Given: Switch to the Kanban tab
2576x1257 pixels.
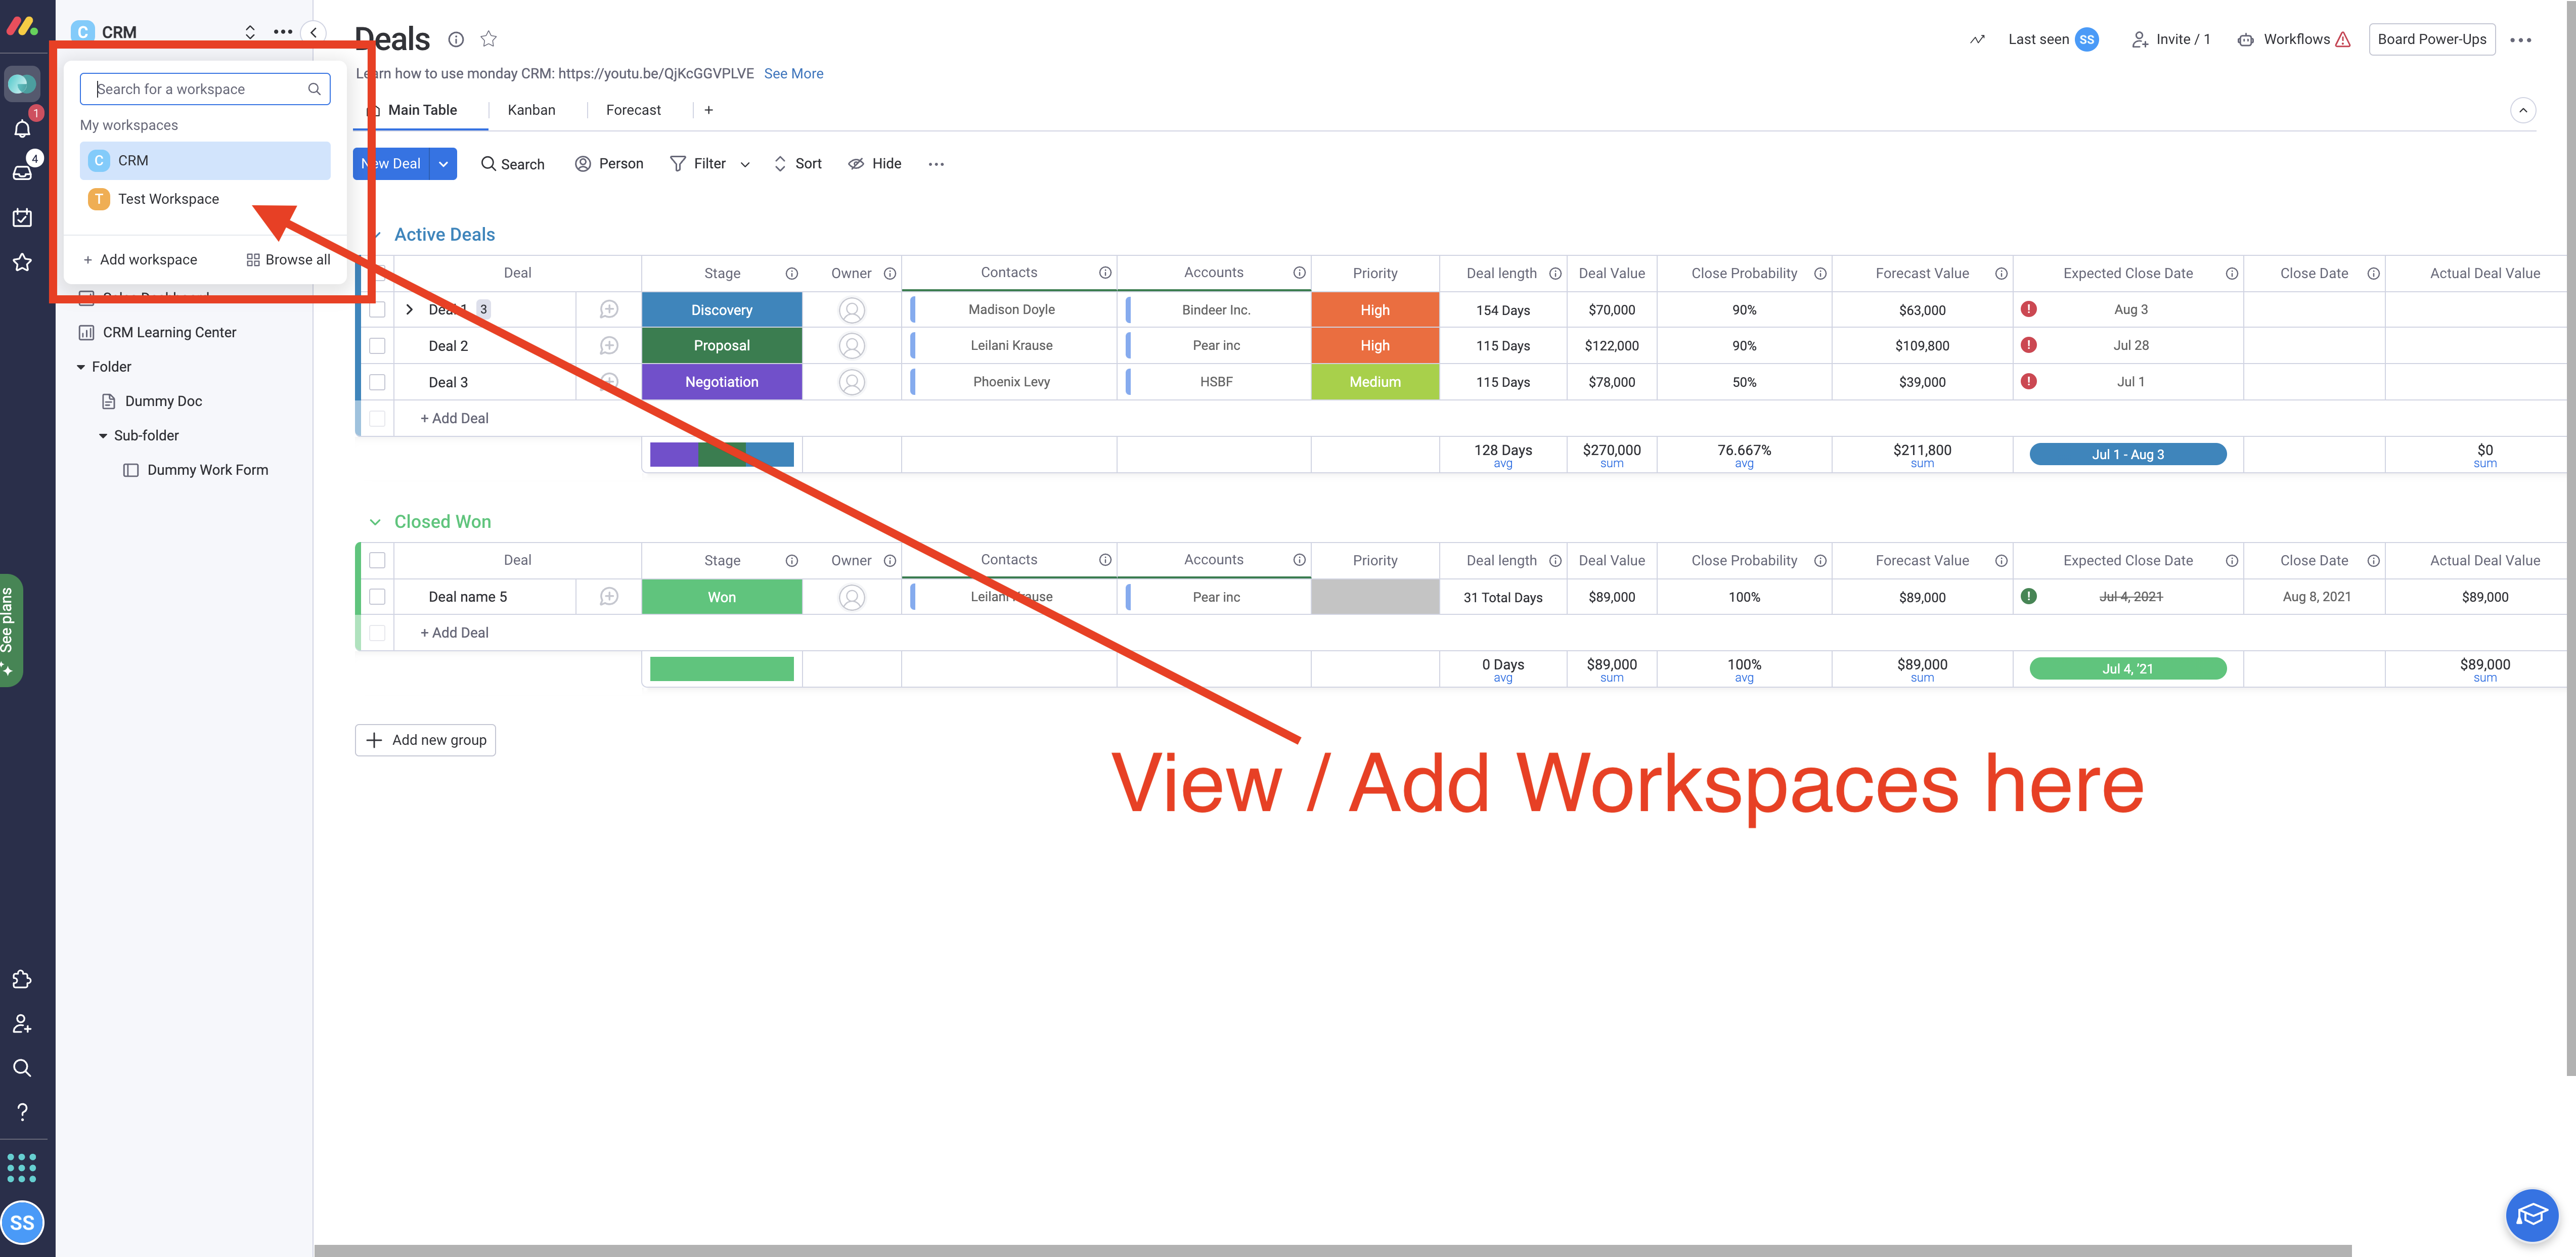Looking at the screenshot, I should tap(531, 110).
